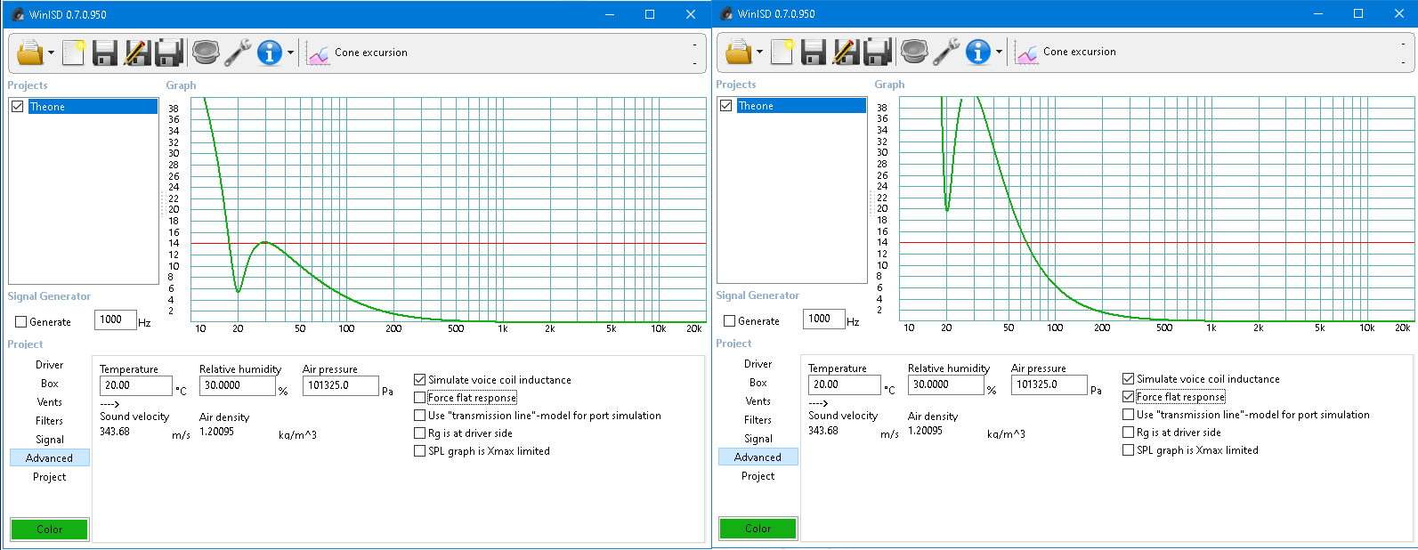Select Theone project entry in right window
This screenshot has width=1418, height=550.
[x=801, y=106]
